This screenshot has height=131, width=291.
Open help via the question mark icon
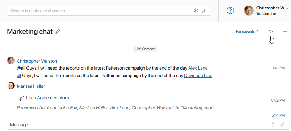tap(230, 11)
